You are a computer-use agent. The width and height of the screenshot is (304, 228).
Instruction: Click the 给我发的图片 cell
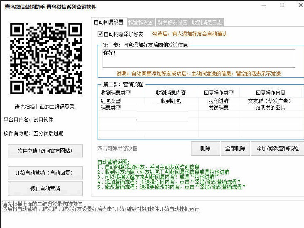tap(270, 108)
